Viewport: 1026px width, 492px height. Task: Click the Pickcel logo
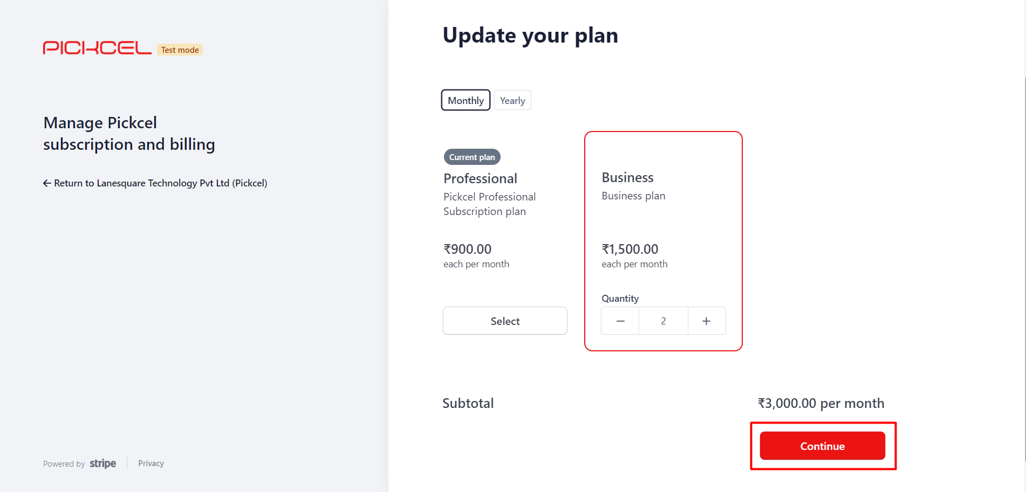(97, 48)
